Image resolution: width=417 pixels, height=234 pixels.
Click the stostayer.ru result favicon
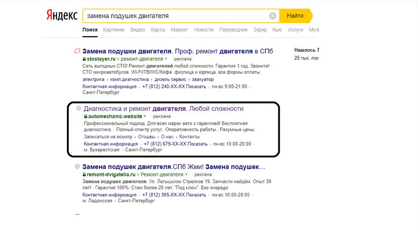tap(77, 51)
